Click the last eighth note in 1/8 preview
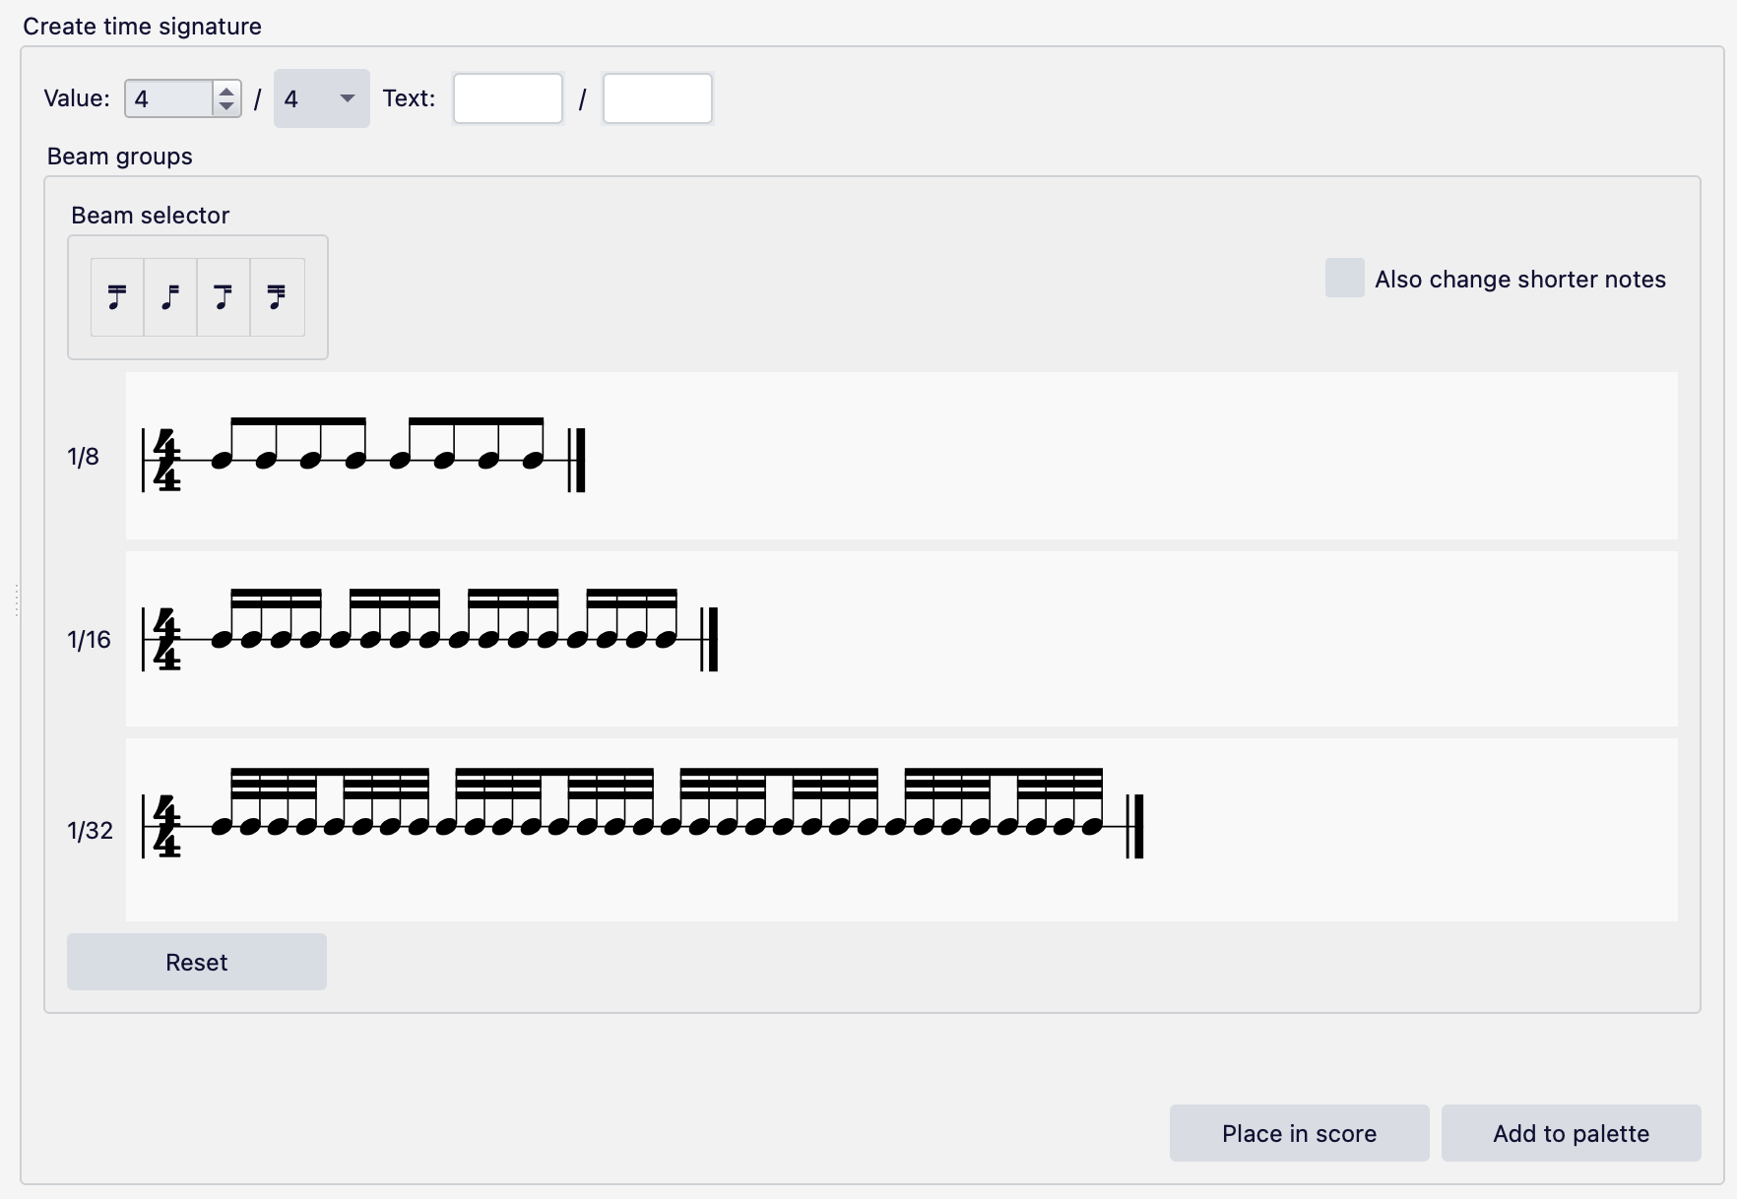Image resolution: width=1737 pixels, height=1199 pixels. tap(533, 459)
